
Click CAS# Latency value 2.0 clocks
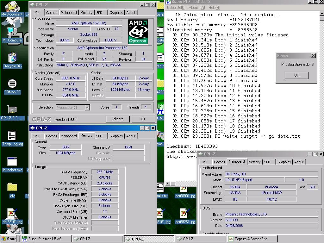[105, 183]
